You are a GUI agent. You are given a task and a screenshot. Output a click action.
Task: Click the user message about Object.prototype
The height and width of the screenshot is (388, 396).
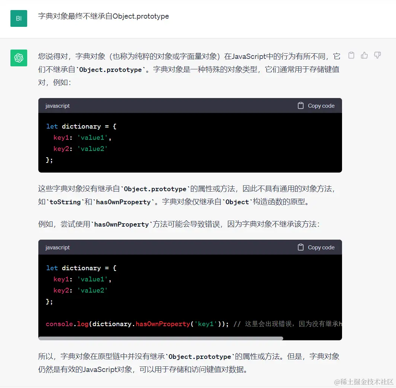(103, 16)
